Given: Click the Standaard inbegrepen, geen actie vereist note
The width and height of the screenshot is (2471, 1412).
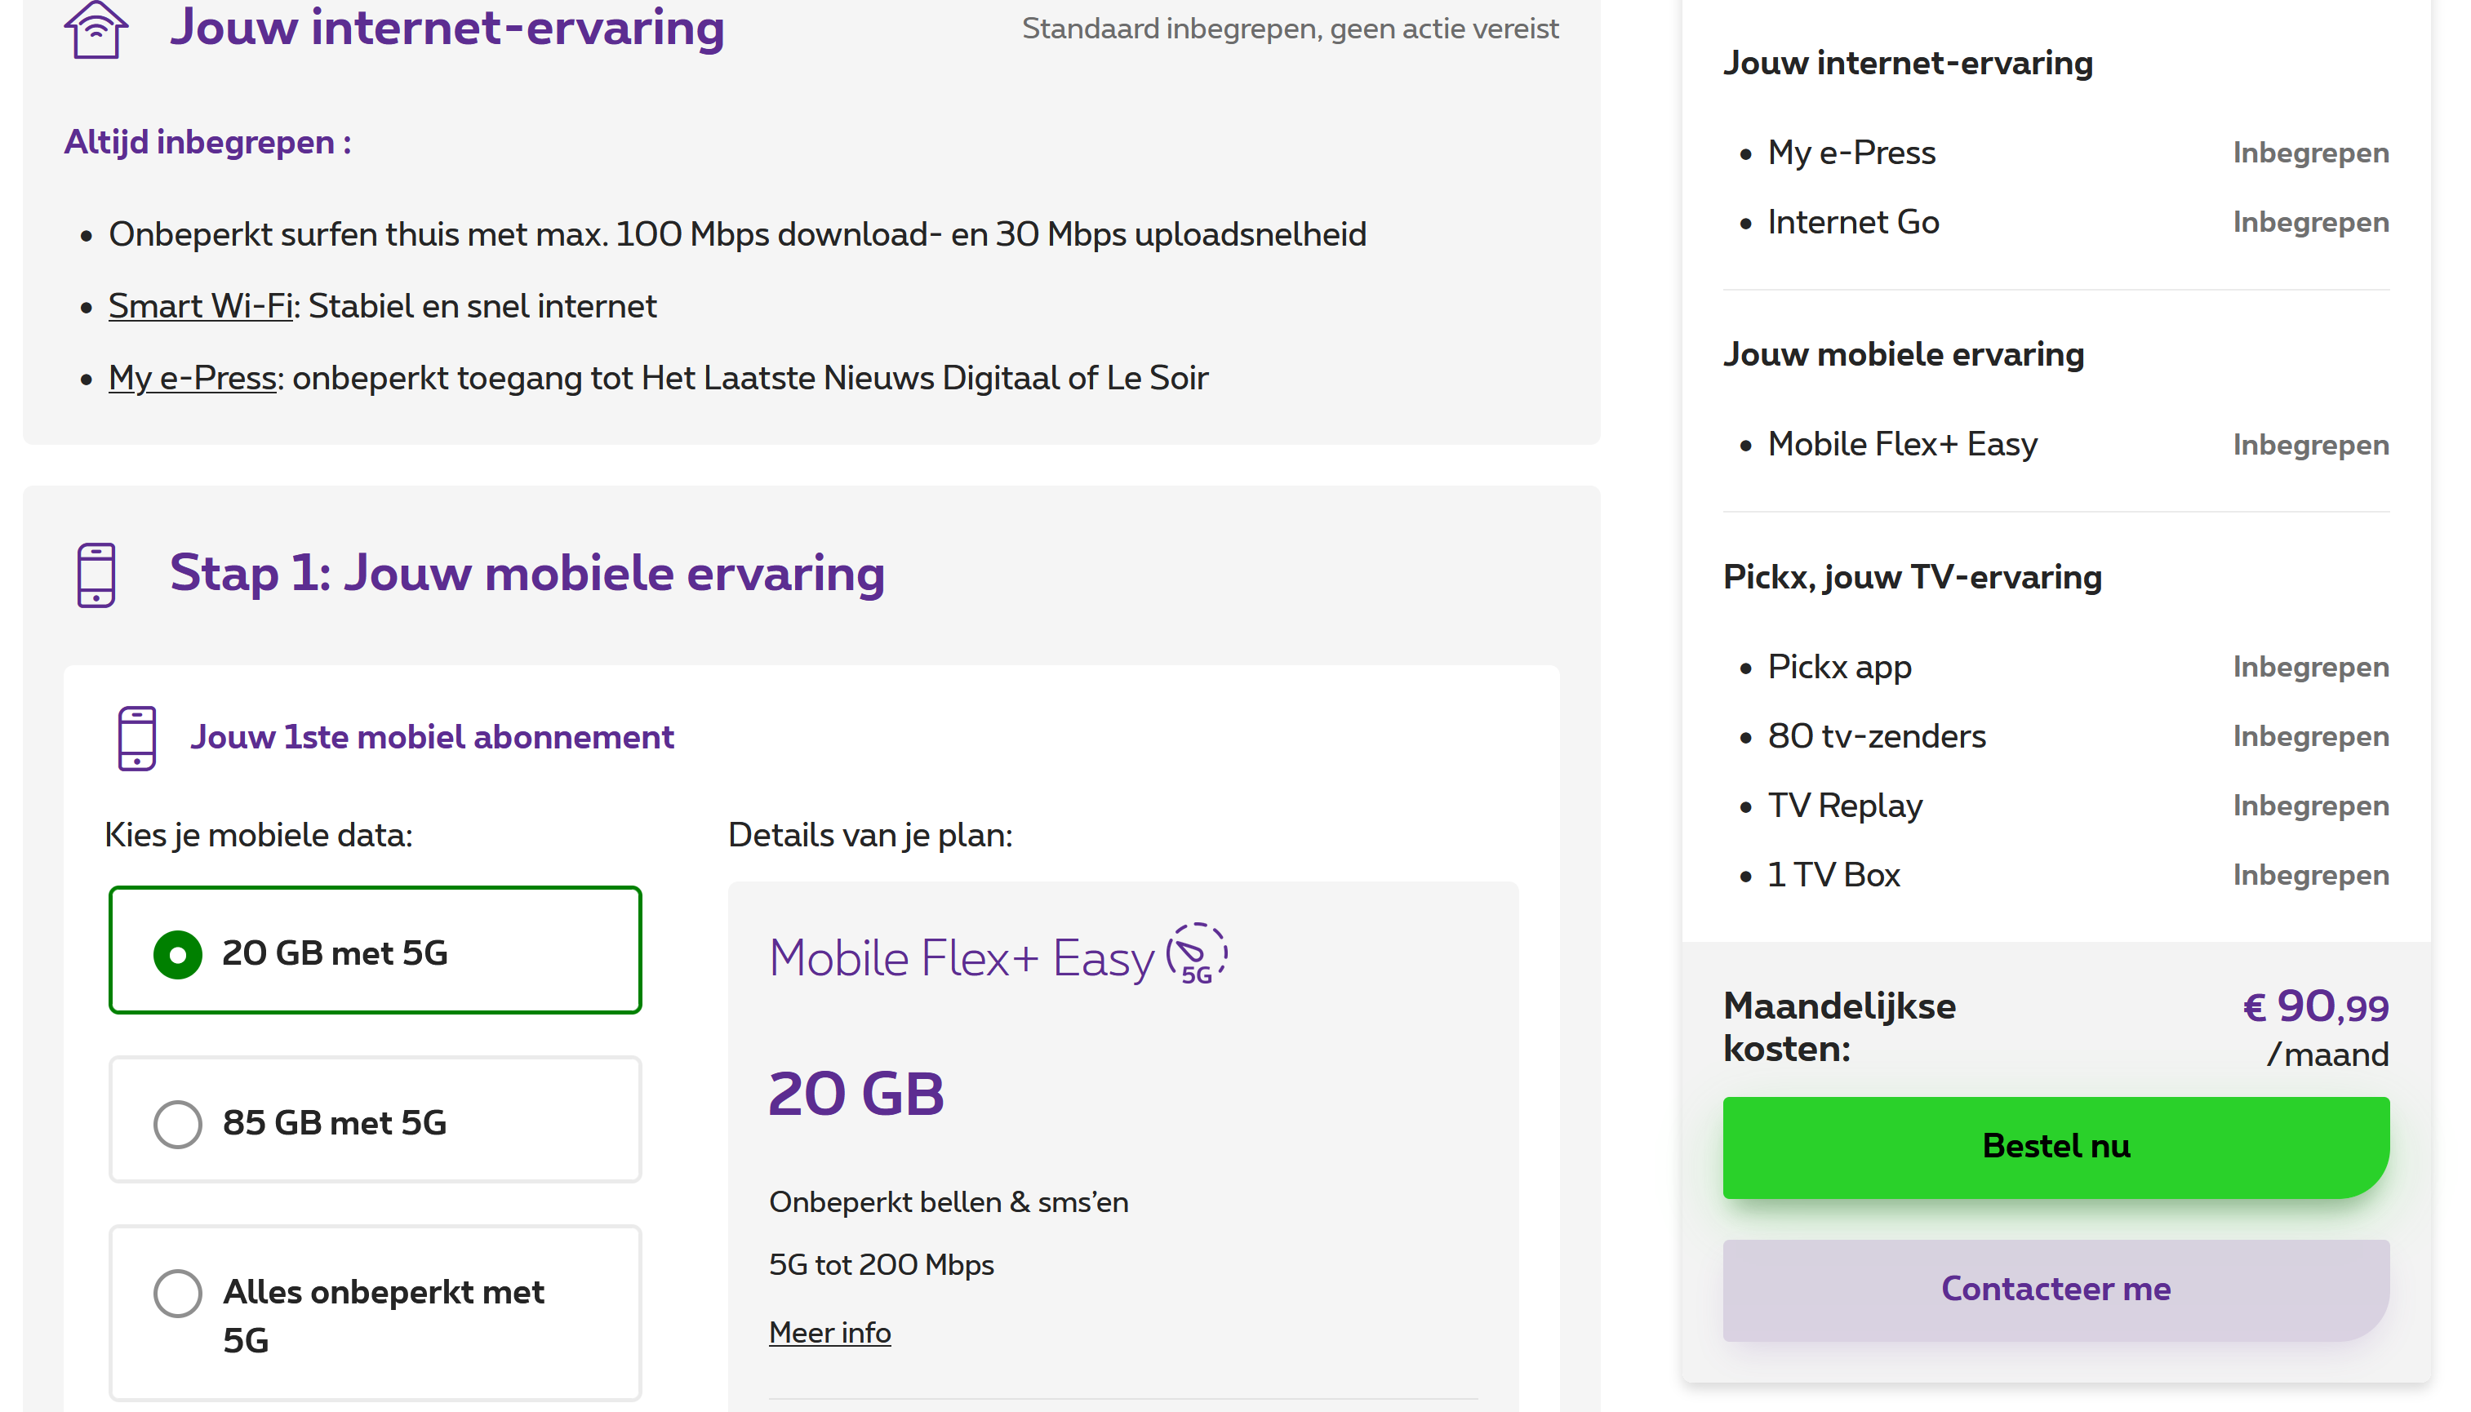Looking at the screenshot, I should [x=1290, y=29].
